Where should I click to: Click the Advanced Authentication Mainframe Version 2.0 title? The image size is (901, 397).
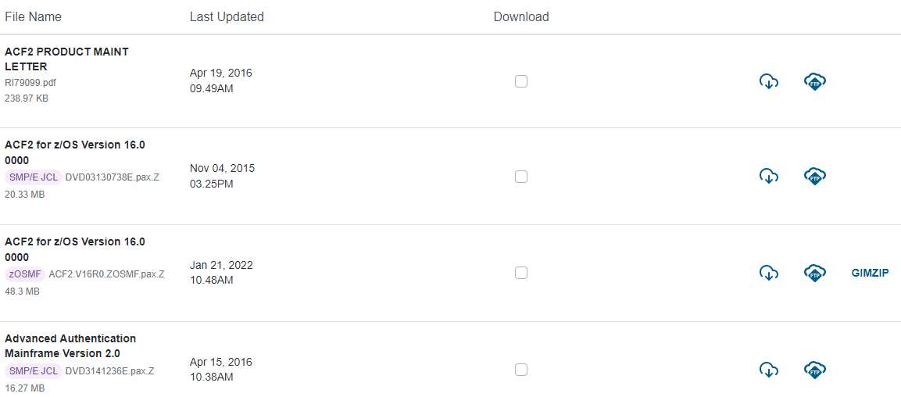70,345
